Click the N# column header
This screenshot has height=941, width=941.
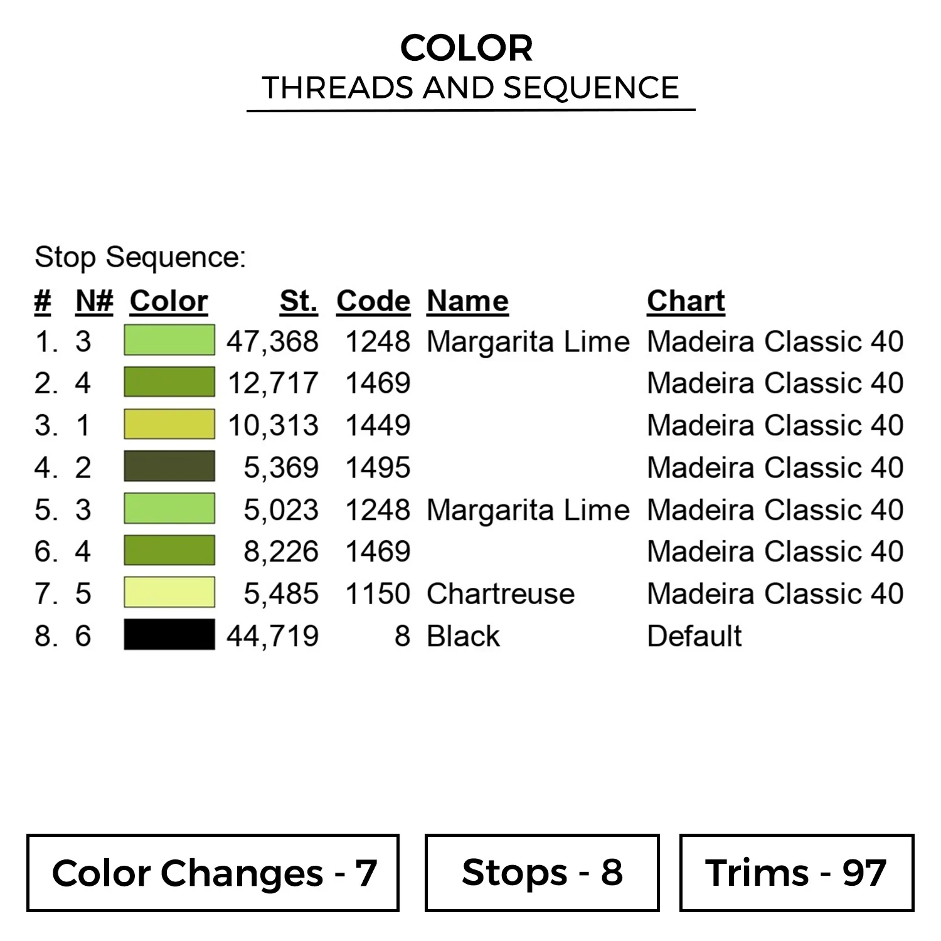click(x=94, y=301)
